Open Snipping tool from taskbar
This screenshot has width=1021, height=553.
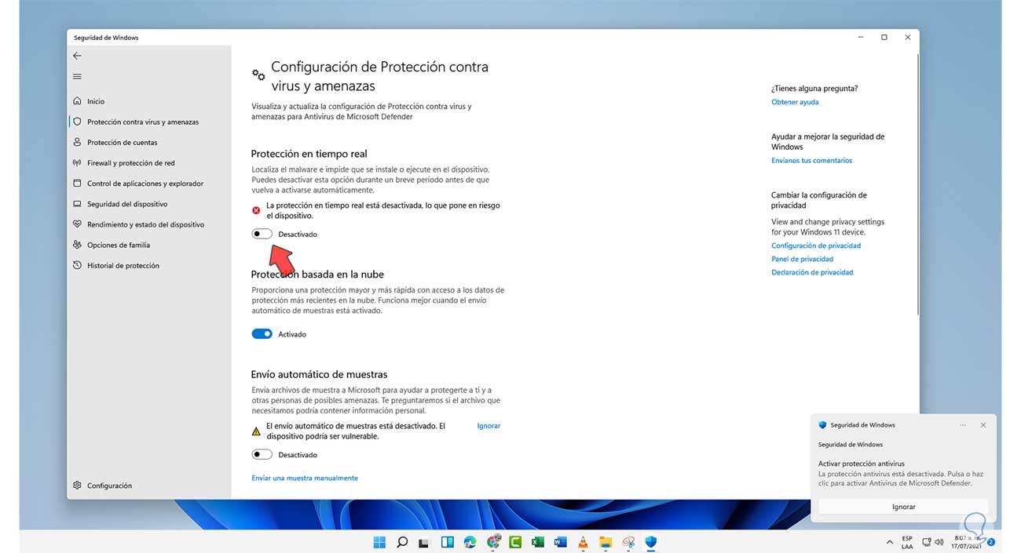click(x=628, y=541)
